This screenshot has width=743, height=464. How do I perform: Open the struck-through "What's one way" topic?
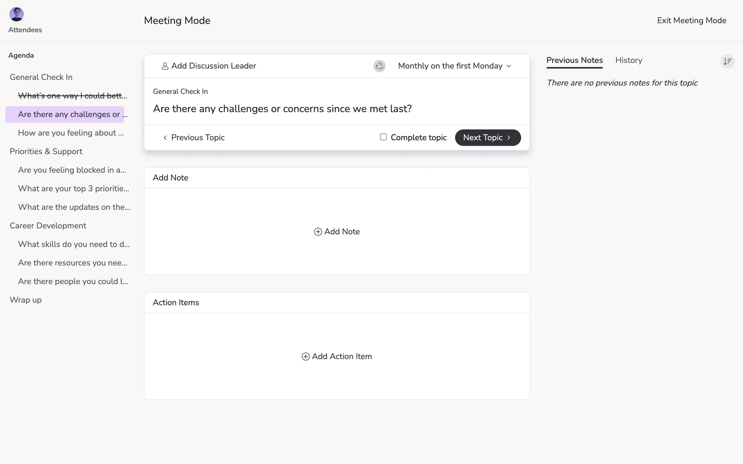pyautogui.click(x=72, y=96)
